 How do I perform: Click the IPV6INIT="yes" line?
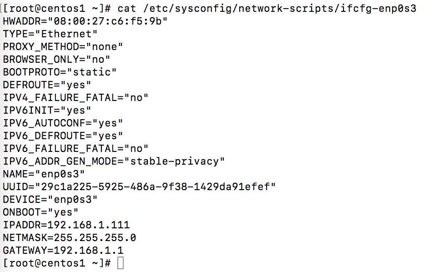pos(47,111)
